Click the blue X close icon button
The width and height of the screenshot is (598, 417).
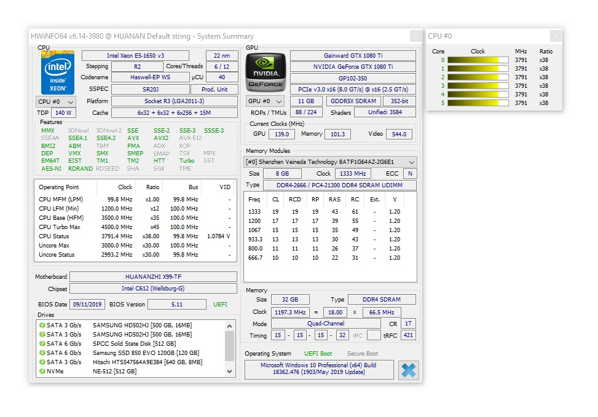[x=409, y=370]
